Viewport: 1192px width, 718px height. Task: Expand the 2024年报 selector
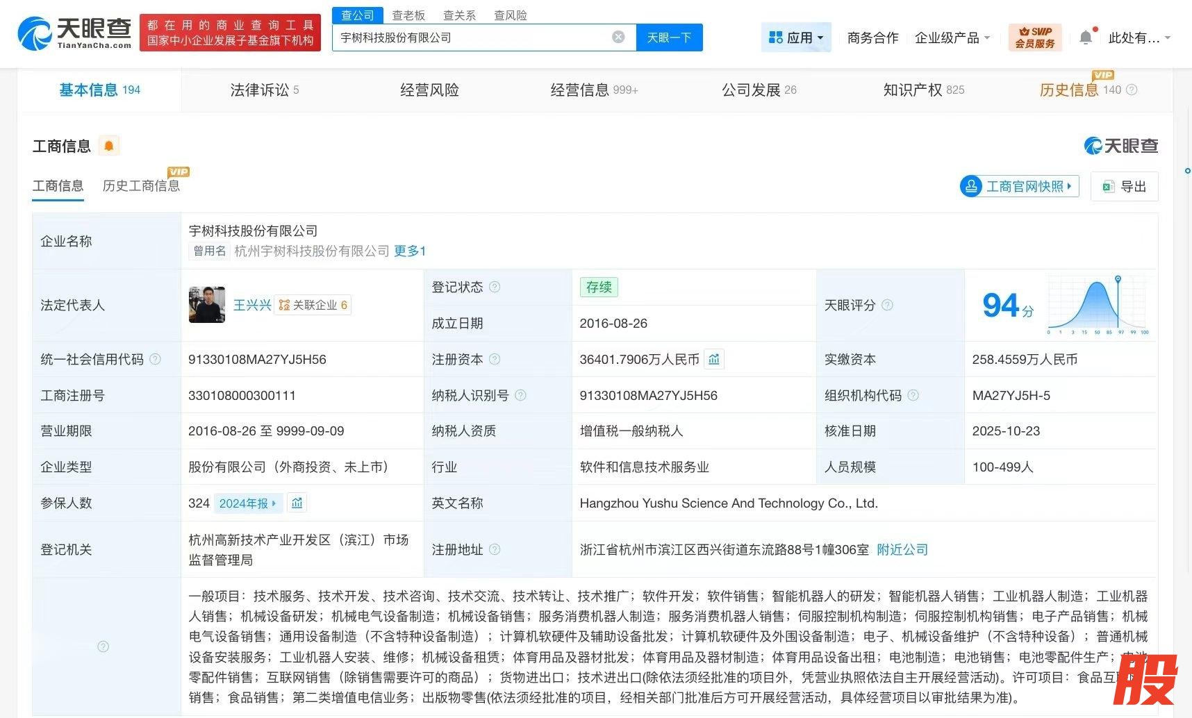pos(247,503)
